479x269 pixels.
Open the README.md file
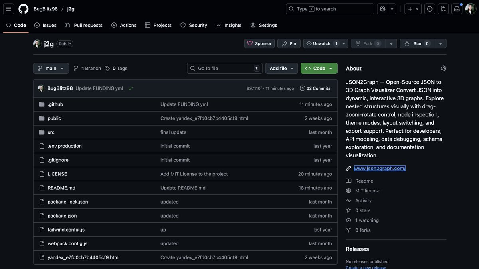(x=61, y=188)
